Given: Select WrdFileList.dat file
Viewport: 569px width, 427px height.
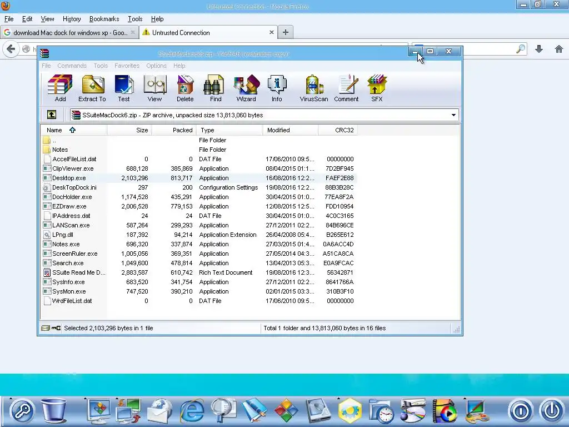Looking at the screenshot, I should 199,301.
